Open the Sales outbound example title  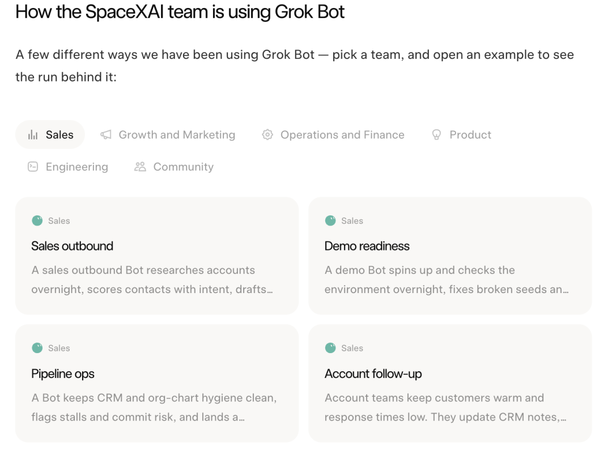tap(72, 246)
